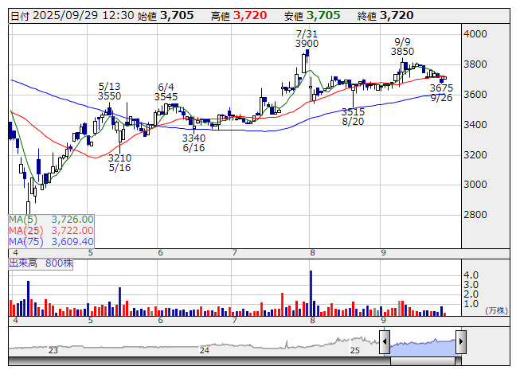Click the 終値 3,720 closing price value
Viewport: 520px width, 374px height.
tap(396, 15)
